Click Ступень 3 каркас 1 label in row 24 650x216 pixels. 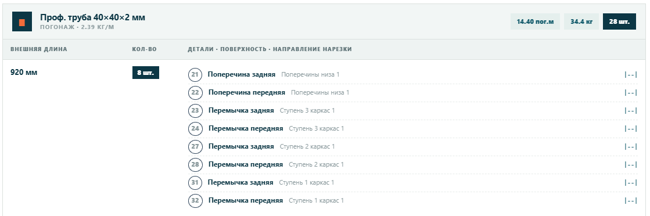317,128
